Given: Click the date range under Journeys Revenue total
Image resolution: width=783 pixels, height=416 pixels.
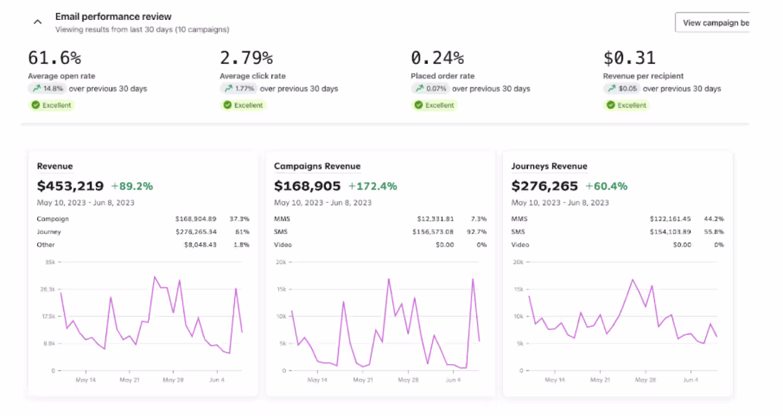Looking at the screenshot, I should click(559, 203).
